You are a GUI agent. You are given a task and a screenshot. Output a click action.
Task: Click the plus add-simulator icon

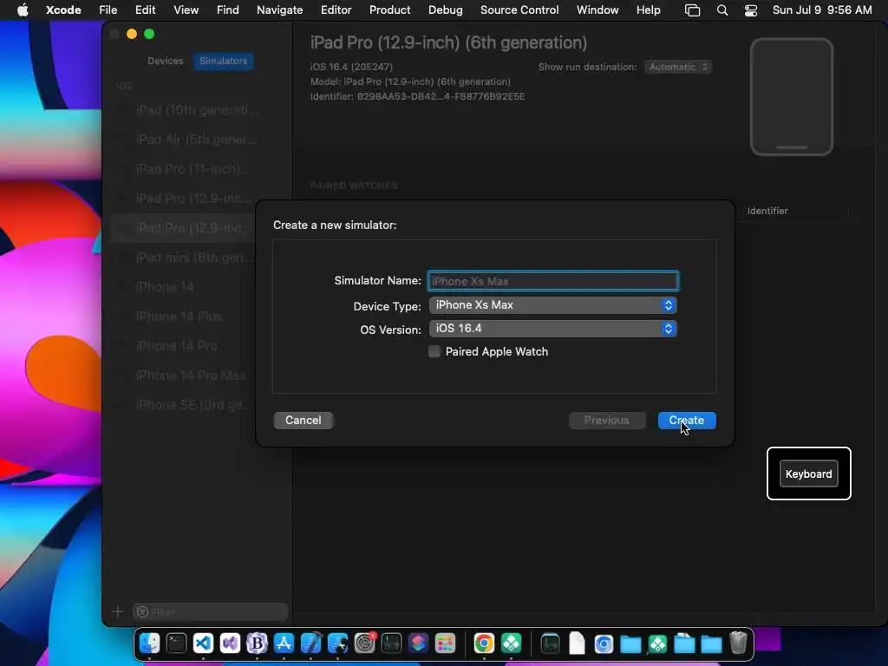tap(117, 611)
